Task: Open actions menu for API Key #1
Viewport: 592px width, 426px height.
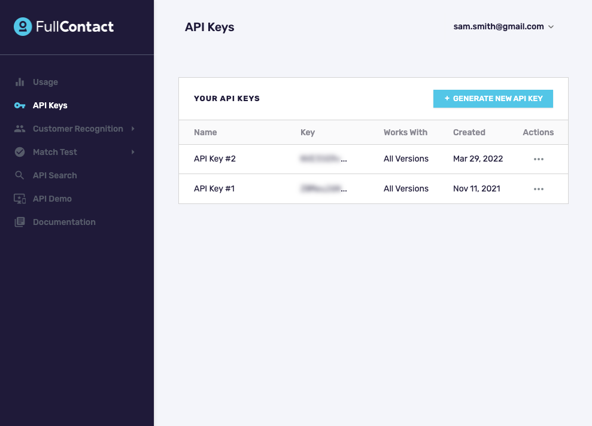Action: tap(538, 189)
